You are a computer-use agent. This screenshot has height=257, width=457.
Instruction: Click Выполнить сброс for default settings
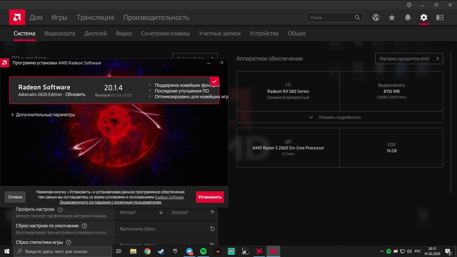point(166,229)
